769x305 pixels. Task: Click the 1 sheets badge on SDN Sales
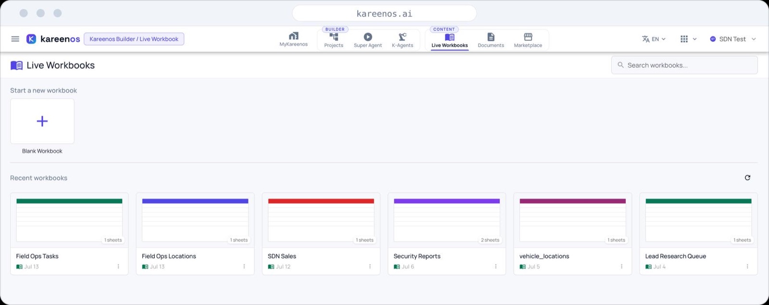coord(364,240)
